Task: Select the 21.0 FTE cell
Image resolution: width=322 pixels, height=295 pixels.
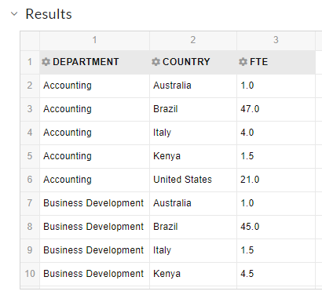Action: pos(276,180)
